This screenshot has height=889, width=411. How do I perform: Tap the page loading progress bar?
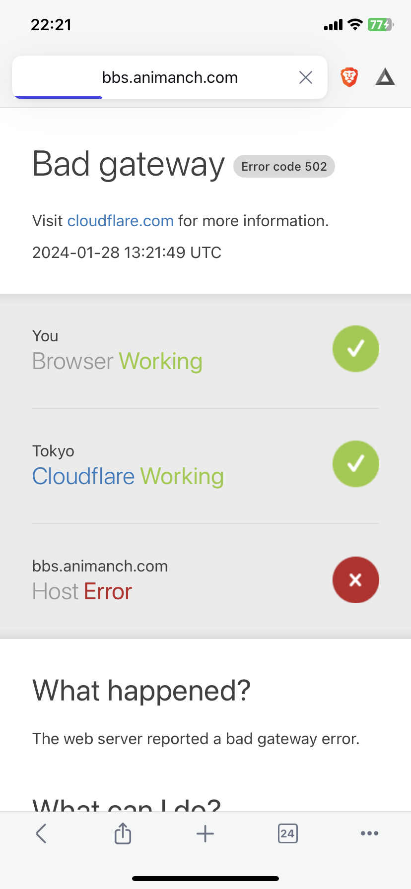[59, 97]
